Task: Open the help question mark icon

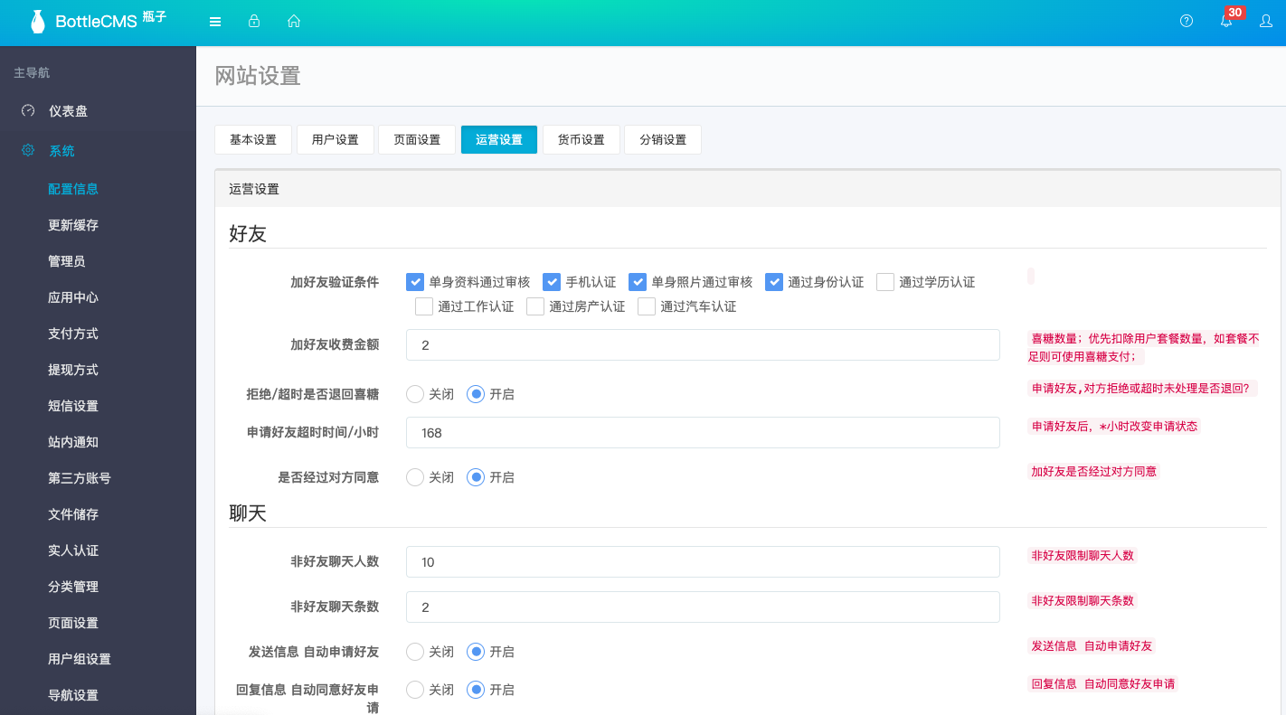Action: tap(1187, 21)
